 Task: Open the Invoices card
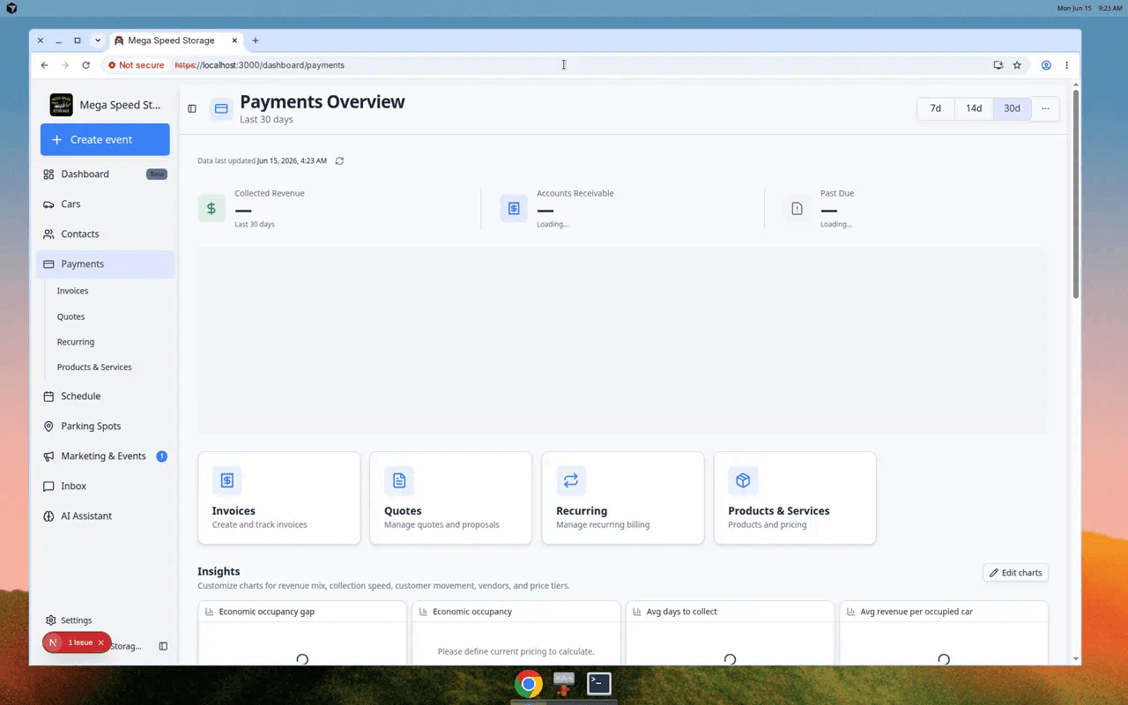(279, 498)
